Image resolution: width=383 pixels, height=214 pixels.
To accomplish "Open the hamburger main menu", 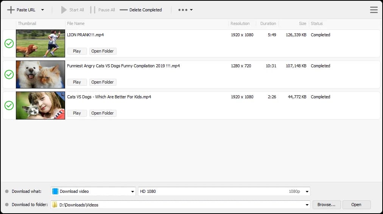I will [x=374, y=10].
